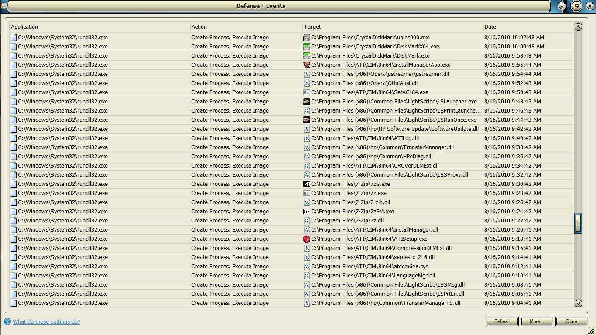This screenshot has height=335, width=596.
Task: Click rundll32.exe path in 9:50:43 AM row
Action: [63, 92]
